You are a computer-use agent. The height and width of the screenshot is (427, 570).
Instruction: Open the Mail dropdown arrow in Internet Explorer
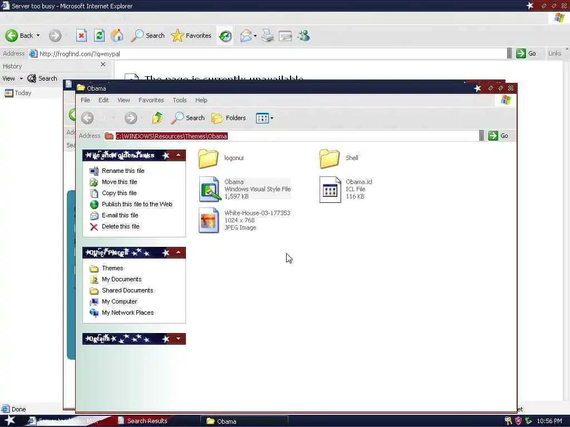tap(255, 36)
